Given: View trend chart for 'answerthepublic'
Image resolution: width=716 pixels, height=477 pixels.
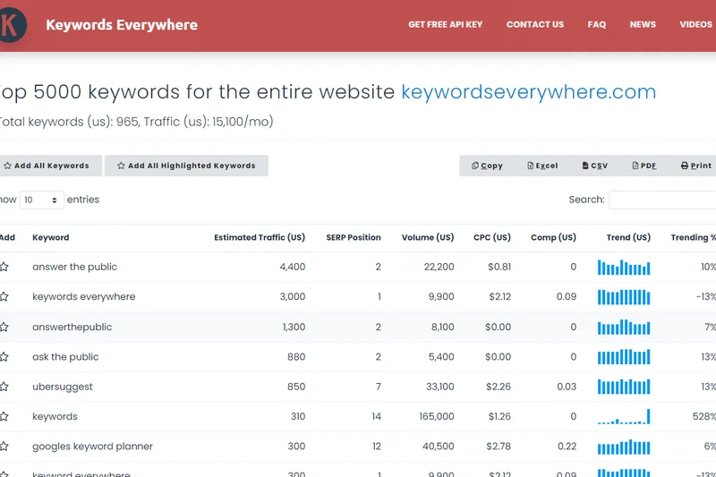Looking at the screenshot, I should [x=624, y=327].
